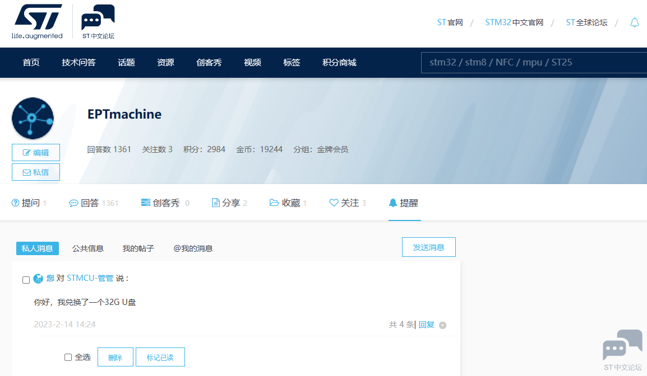
Task: Open the 首页 navigation item
Action: point(31,63)
